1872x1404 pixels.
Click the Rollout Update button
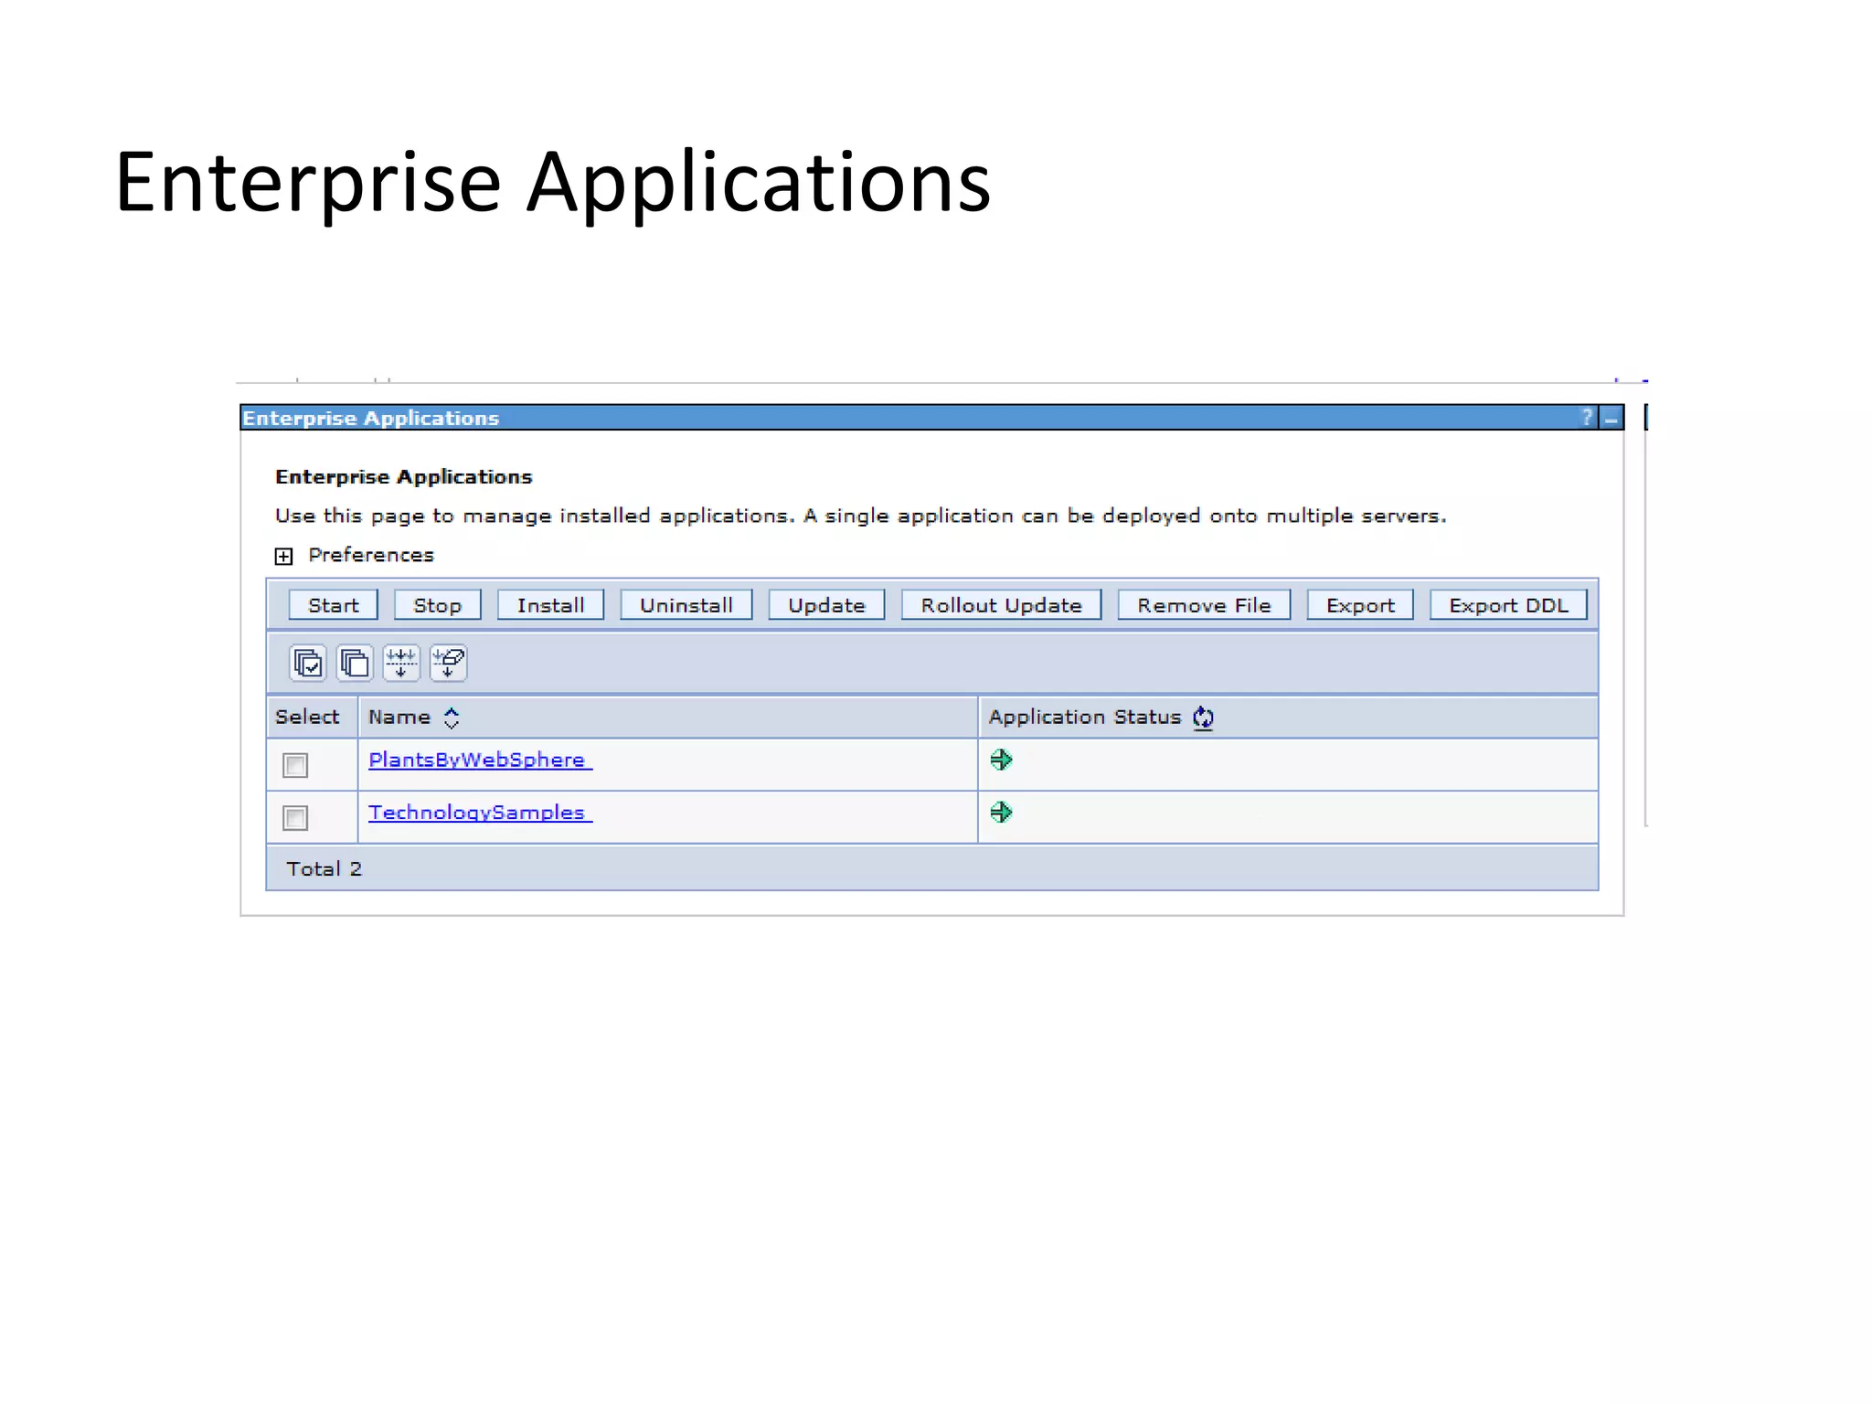click(1002, 605)
